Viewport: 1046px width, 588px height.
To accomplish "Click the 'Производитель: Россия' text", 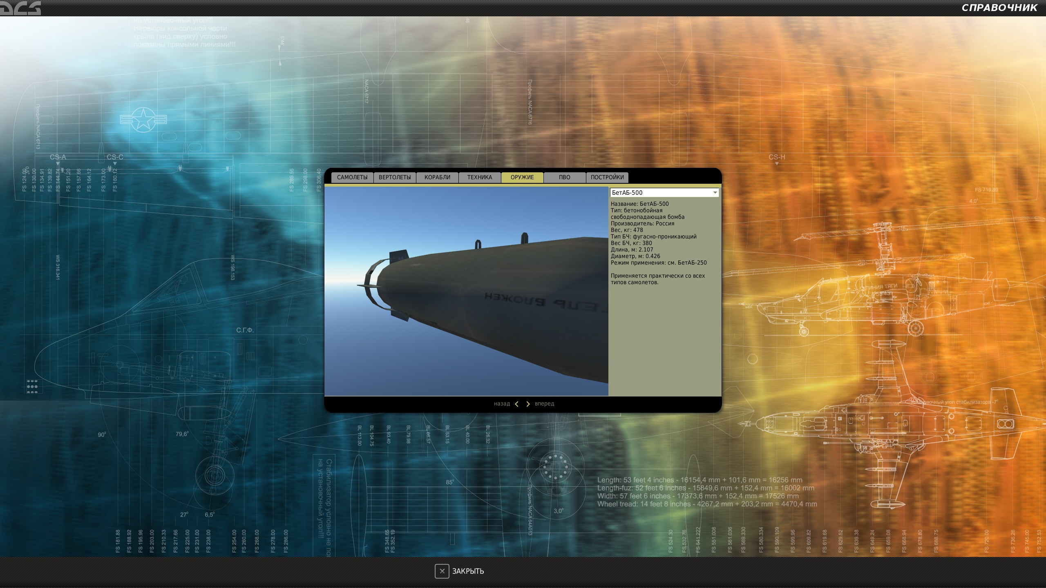I will 642,223.
